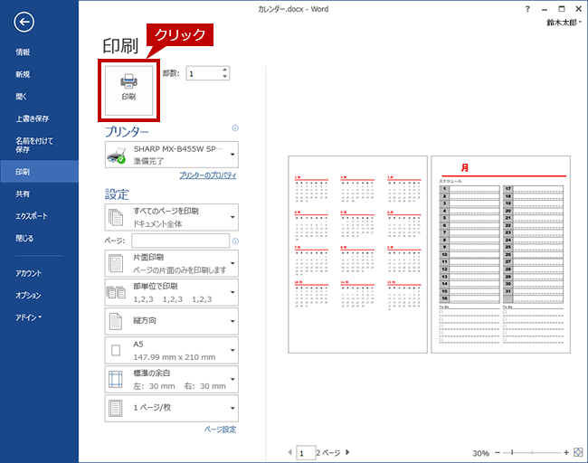
Task: Click the back arrow to exit Backstage
Action: pyautogui.click(x=24, y=23)
